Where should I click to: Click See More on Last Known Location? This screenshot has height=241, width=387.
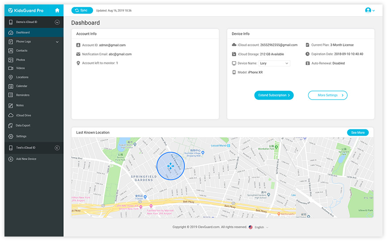click(358, 133)
